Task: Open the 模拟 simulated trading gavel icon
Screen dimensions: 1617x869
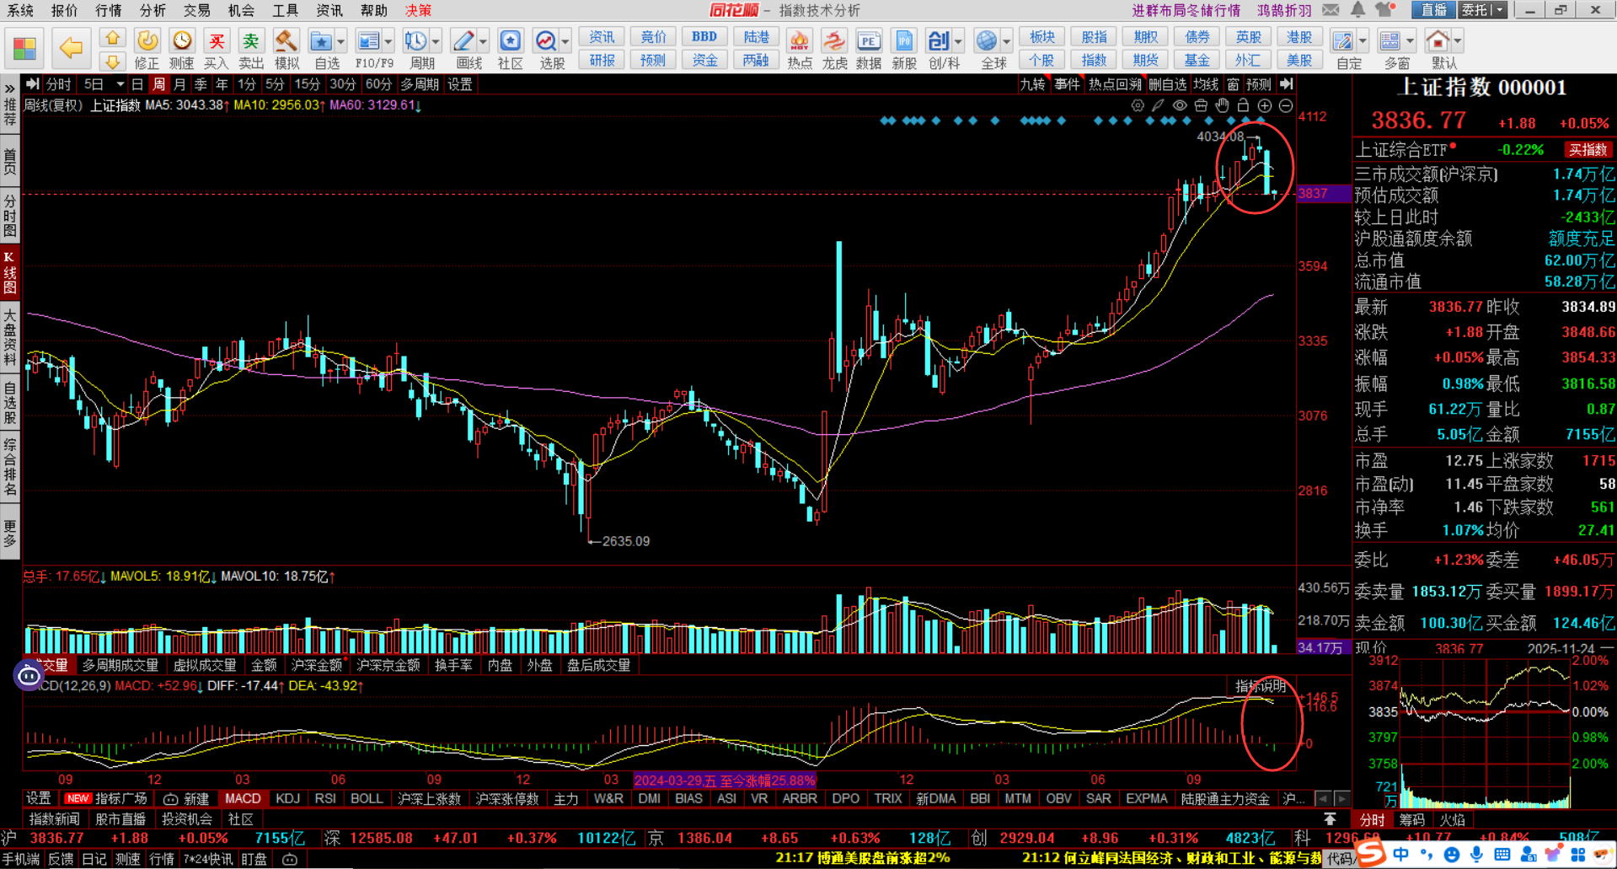Action: click(286, 49)
